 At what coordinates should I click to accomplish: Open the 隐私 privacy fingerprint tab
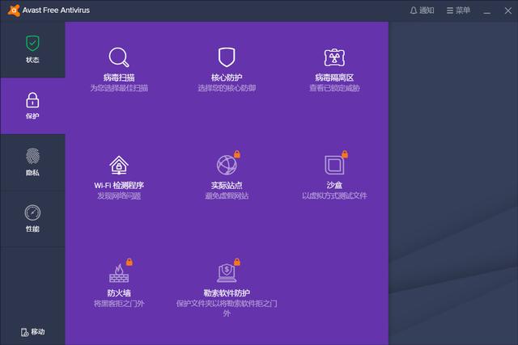click(32, 162)
